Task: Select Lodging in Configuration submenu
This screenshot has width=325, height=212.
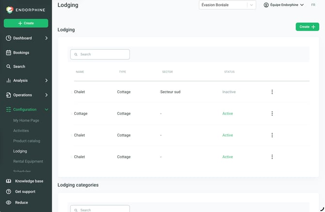Action: pyautogui.click(x=20, y=151)
